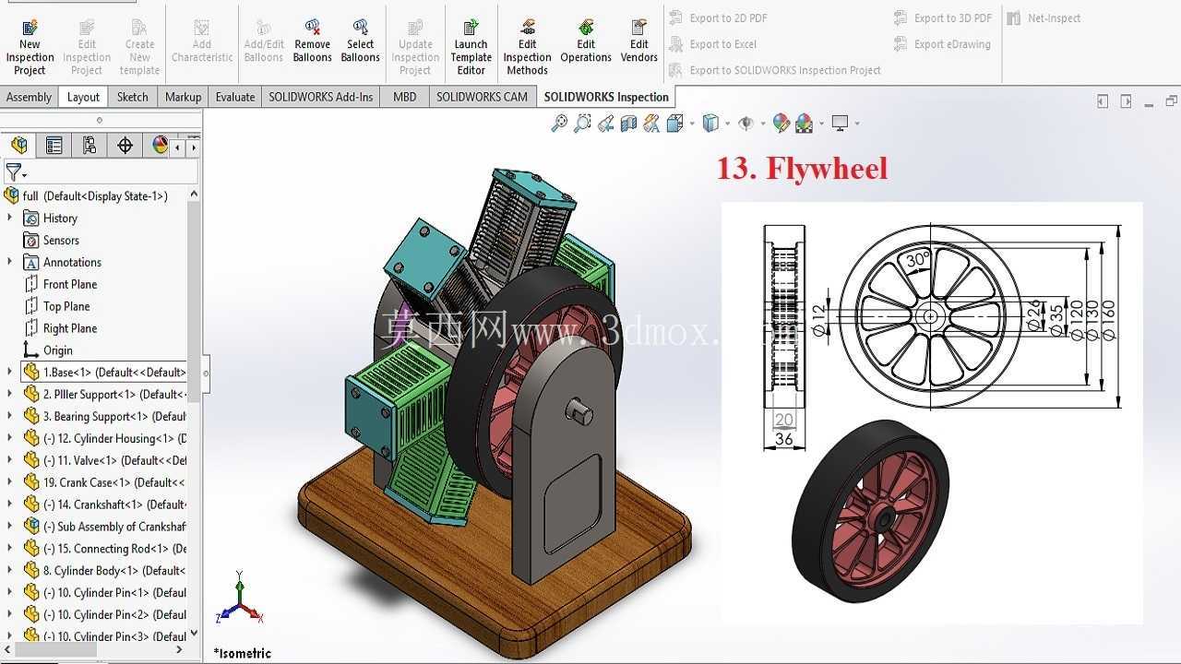Open Edit Operations

[x=586, y=41]
